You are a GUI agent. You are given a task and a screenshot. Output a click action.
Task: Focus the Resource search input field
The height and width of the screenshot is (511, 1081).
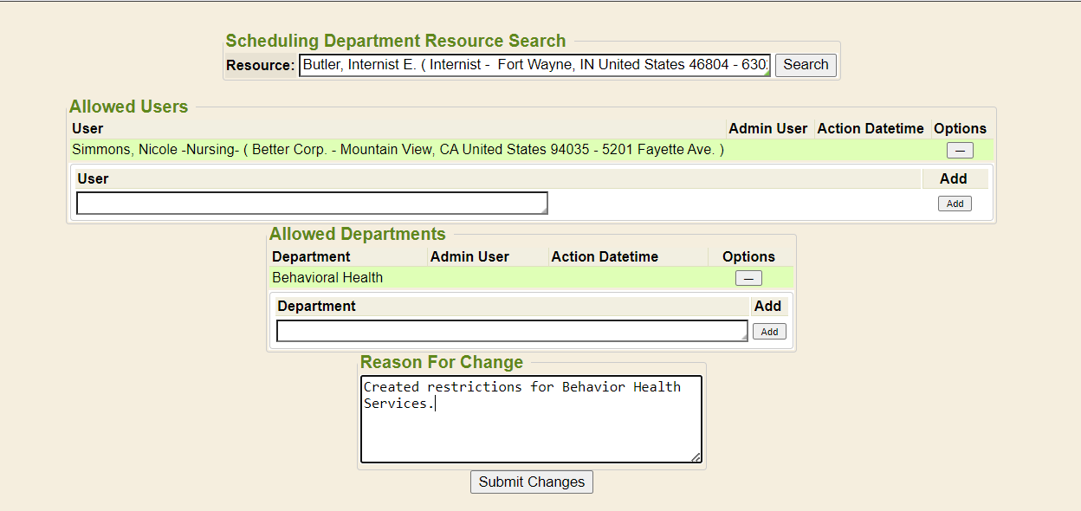(x=534, y=65)
